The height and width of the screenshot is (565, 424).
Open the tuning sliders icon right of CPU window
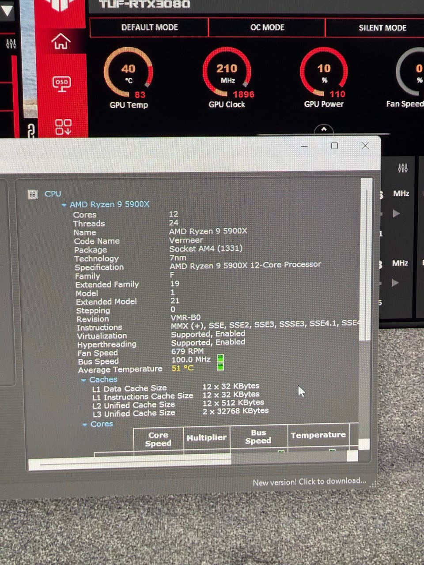(402, 168)
